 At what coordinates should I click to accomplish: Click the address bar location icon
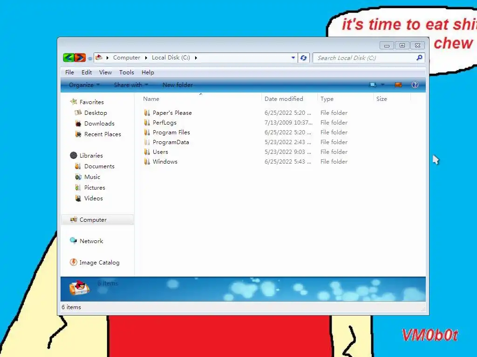(x=99, y=57)
